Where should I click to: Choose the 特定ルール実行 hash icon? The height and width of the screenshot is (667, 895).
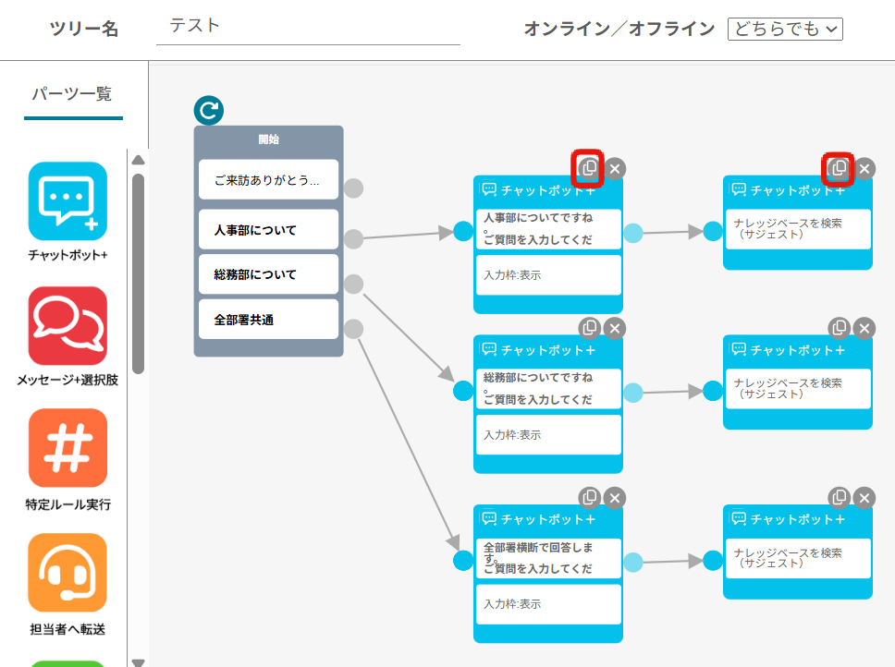click(67, 448)
